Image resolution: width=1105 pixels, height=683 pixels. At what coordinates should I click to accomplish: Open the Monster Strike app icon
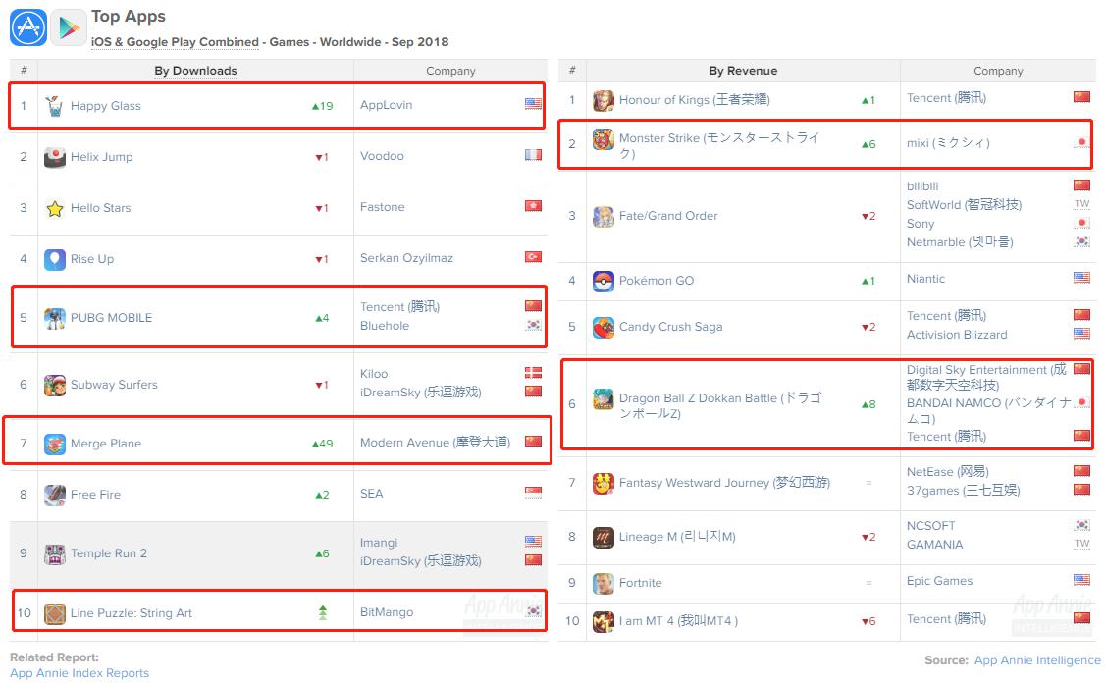tap(602, 141)
